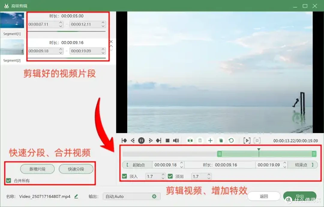Open the 输出 自动Auto dropdown
Viewport: 324px width, 207px height.
131,197
